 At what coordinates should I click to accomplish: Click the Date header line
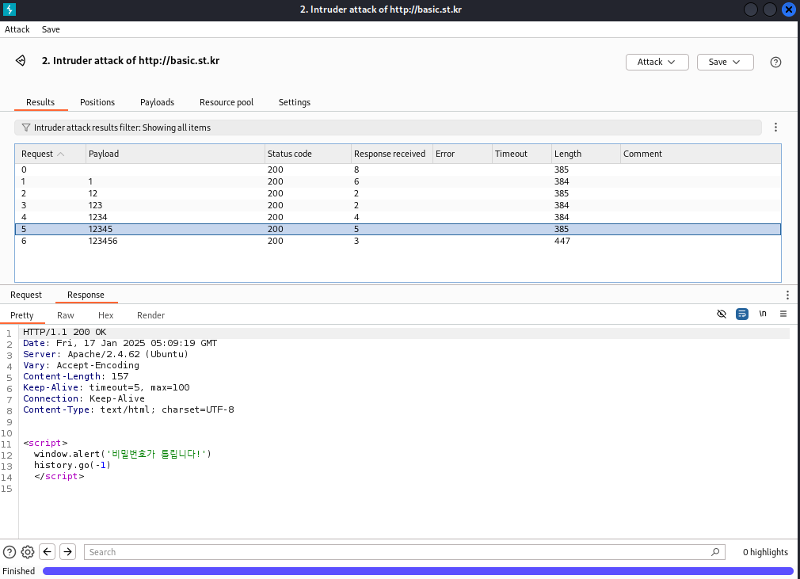click(120, 343)
